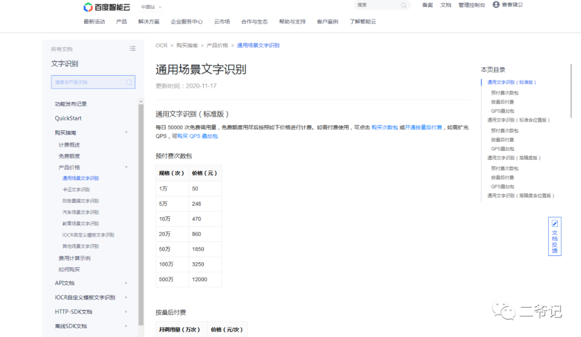This screenshot has height=337, width=581.
Task: Open 管理控制台 from header
Action: coord(472,5)
